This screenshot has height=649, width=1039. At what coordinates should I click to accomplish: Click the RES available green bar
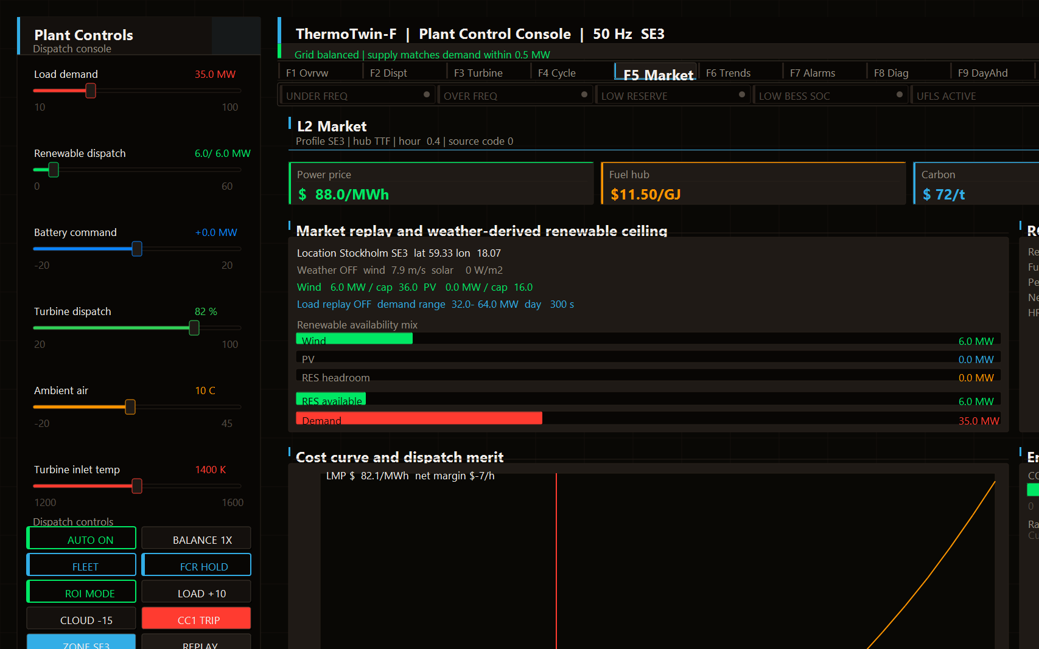click(x=331, y=399)
